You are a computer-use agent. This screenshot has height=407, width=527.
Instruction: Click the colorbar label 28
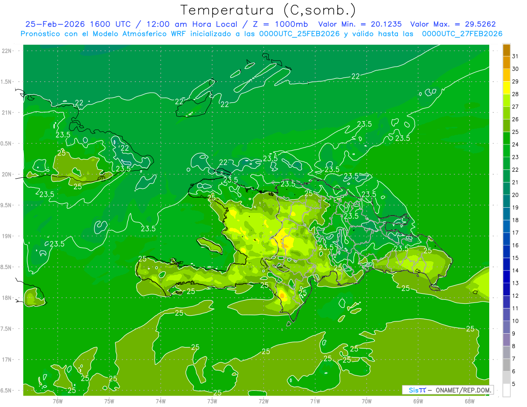tap(516, 94)
